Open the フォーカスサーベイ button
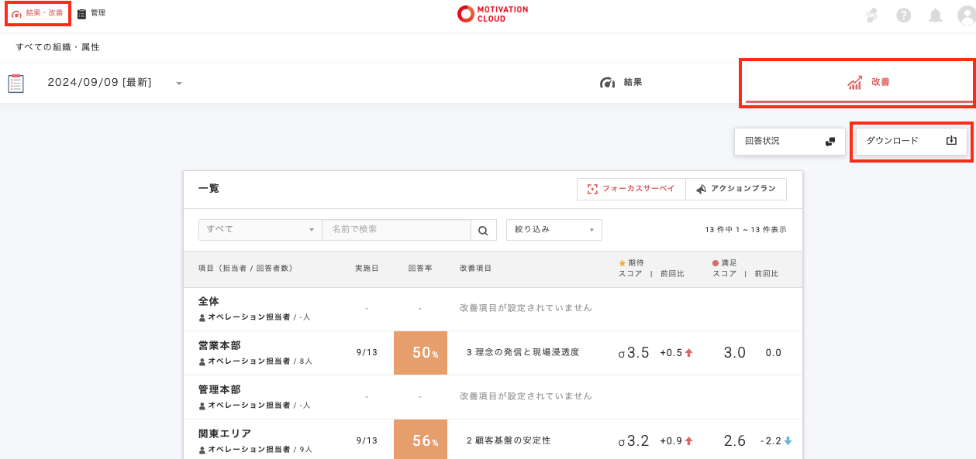 click(631, 189)
